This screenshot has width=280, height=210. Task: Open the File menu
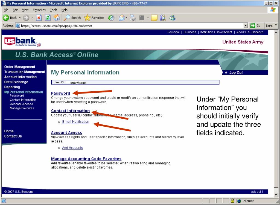pos(6,10)
